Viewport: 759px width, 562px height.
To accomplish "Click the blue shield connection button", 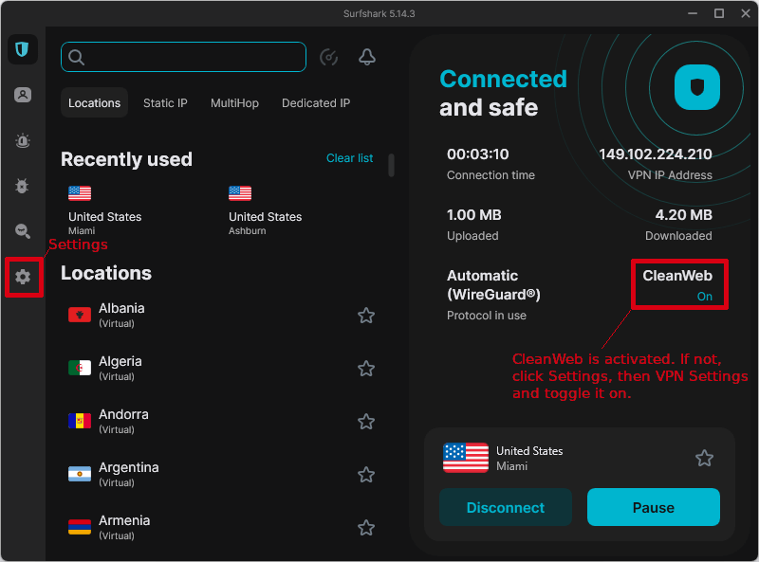I will pyautogui.click(x=697, y=87).
